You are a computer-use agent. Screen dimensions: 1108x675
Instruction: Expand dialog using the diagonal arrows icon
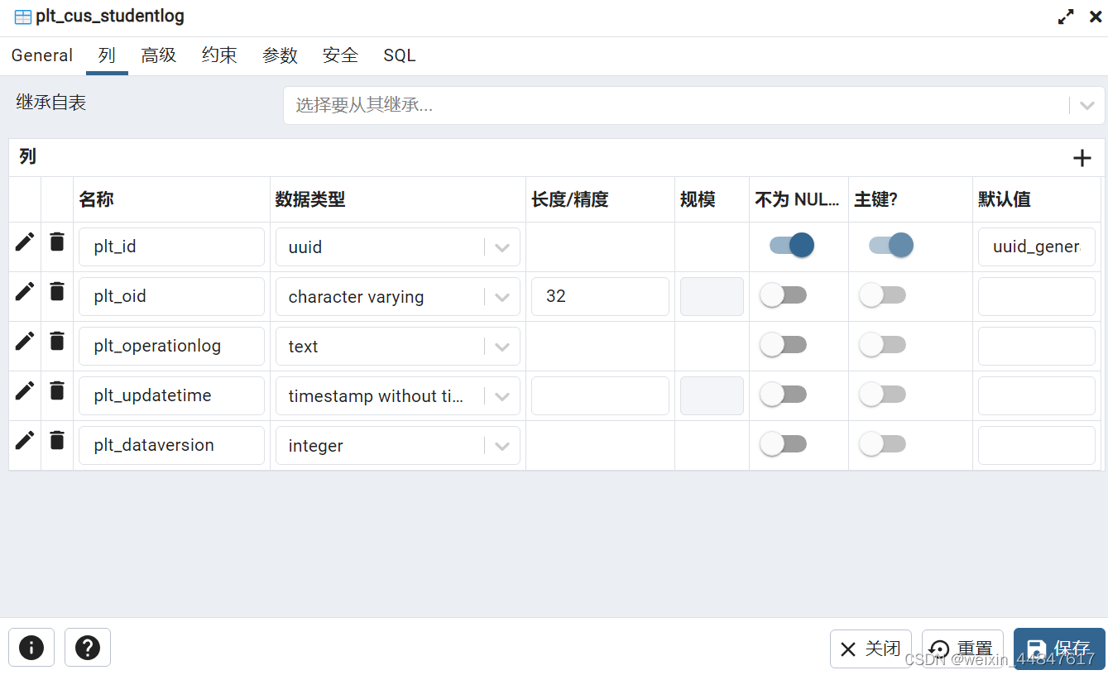(x=1065, y=16)
